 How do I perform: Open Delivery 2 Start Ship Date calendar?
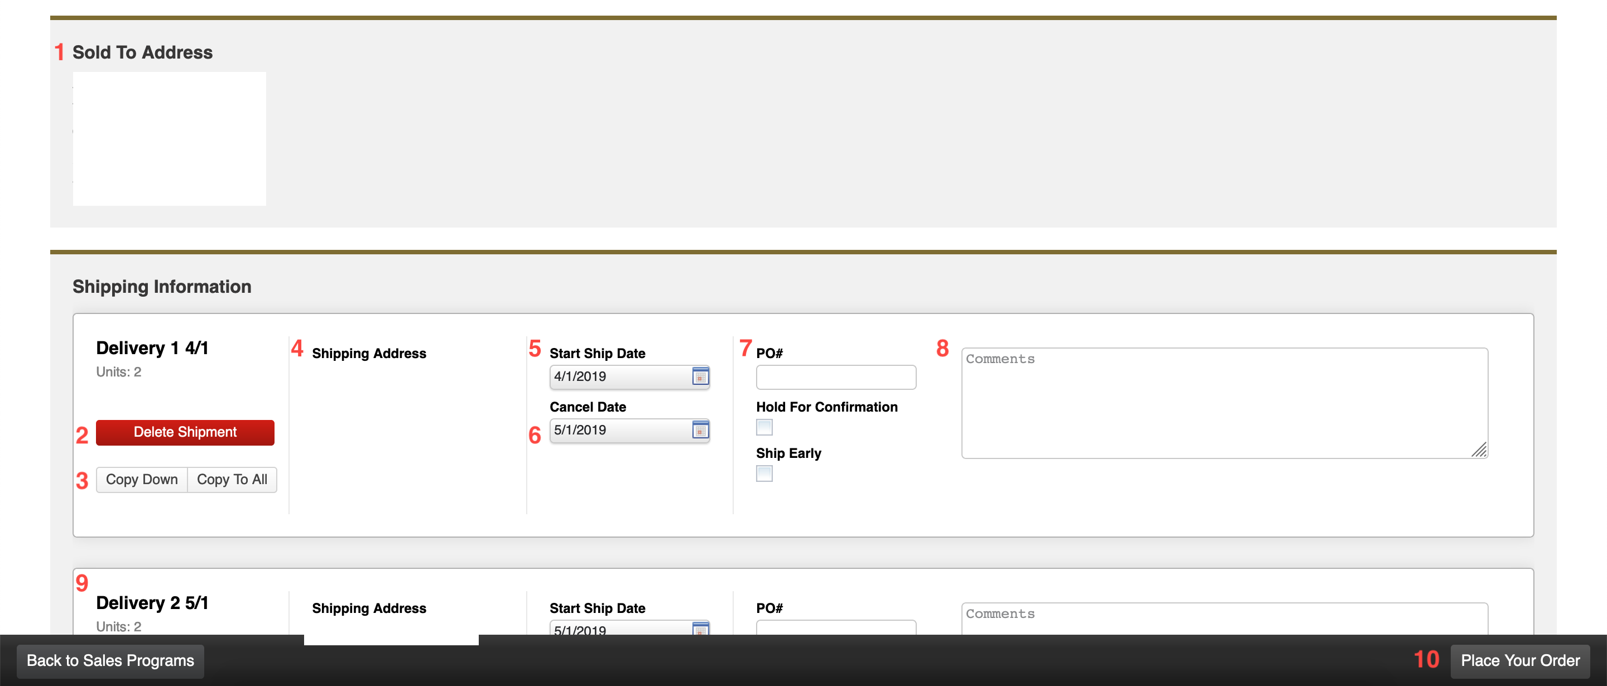(x=701, y=630)
